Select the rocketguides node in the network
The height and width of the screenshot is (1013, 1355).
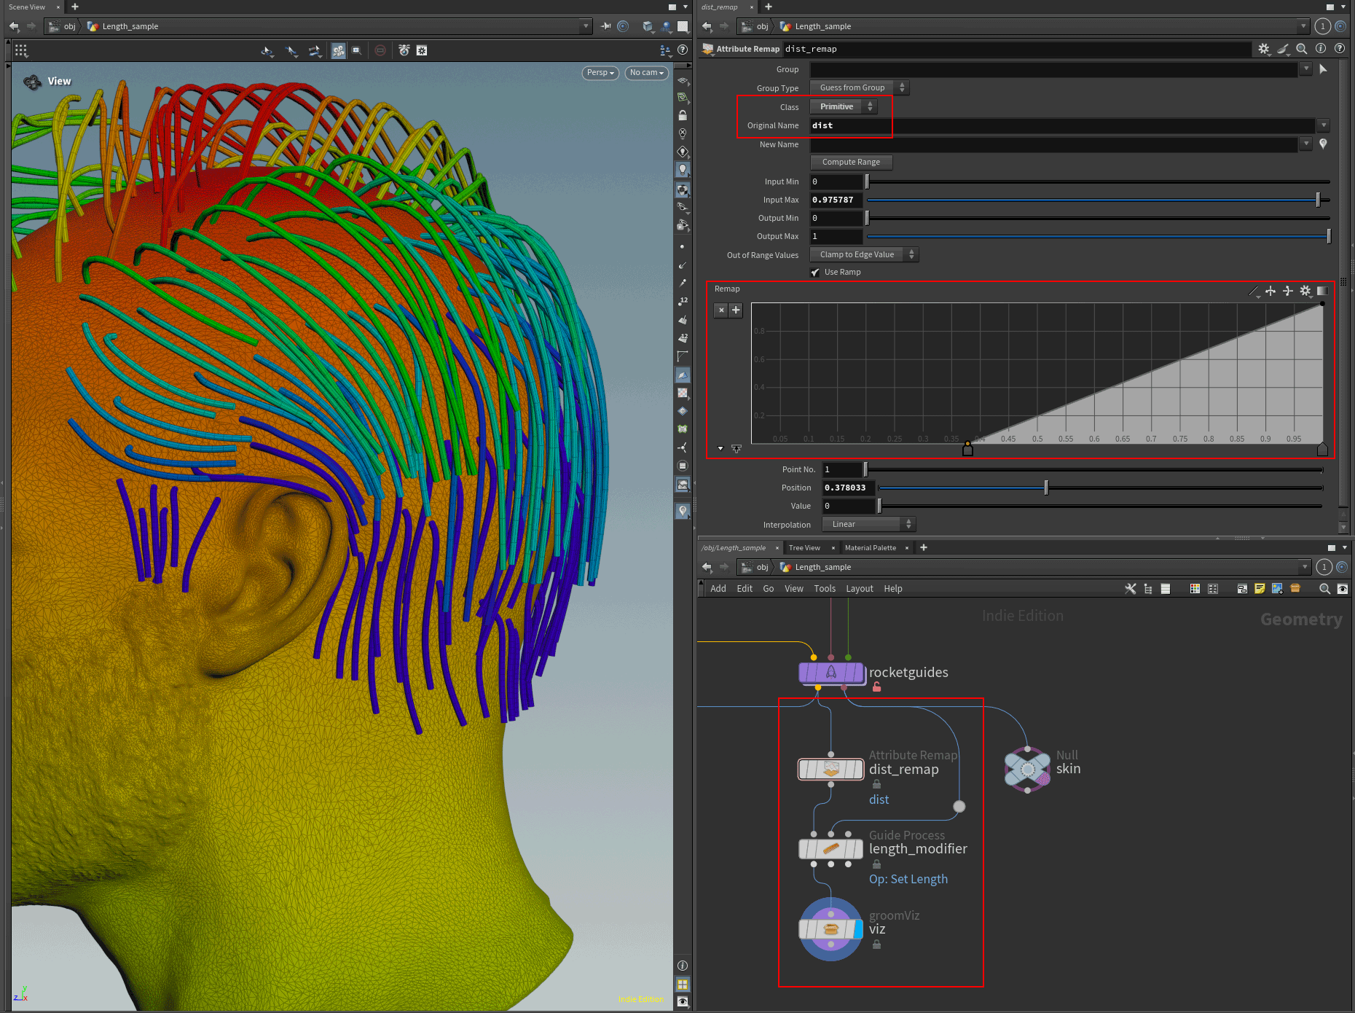tap(831, 673)
